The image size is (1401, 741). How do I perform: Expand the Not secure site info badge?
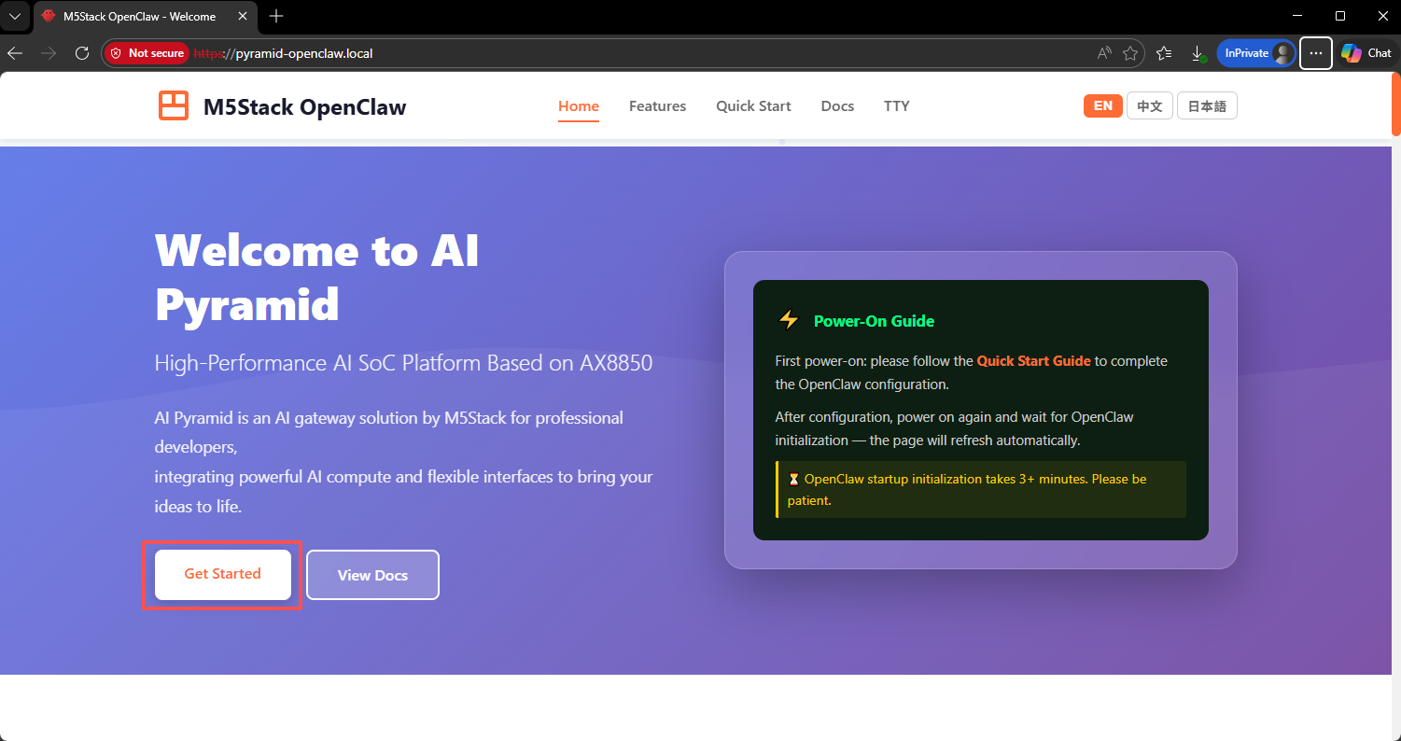[147, 53]
